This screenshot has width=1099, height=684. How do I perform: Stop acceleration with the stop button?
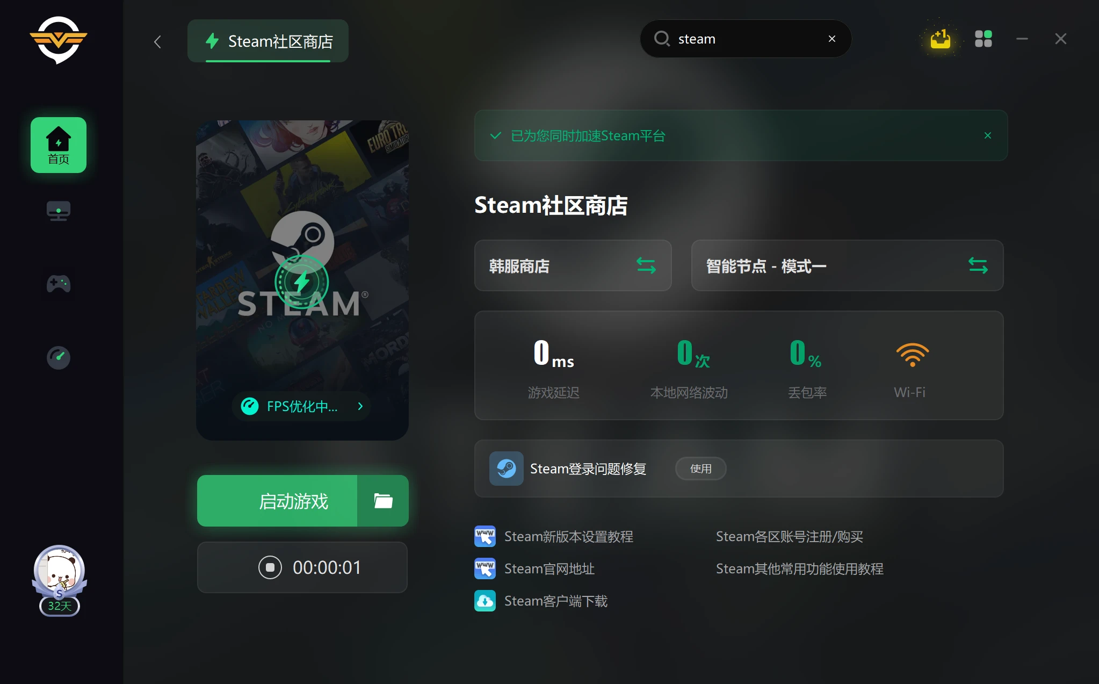(270, 567)
